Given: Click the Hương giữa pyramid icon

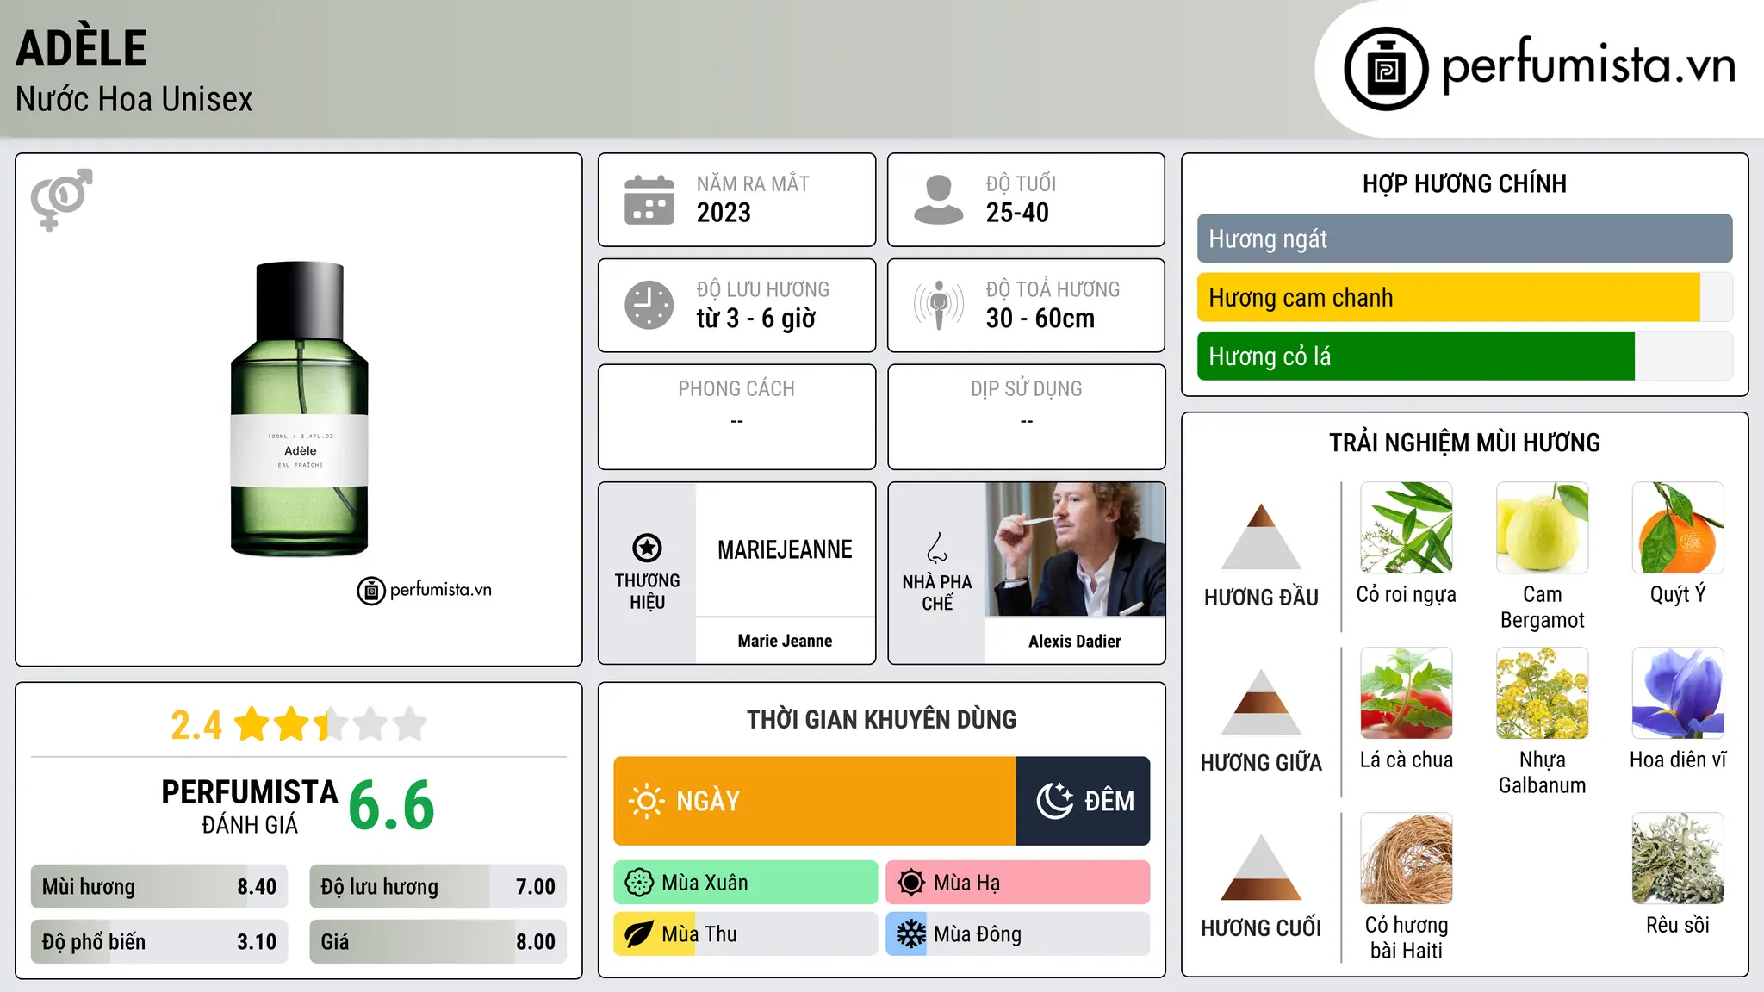Looking at the screenshot, I should tap(1261, 702).
